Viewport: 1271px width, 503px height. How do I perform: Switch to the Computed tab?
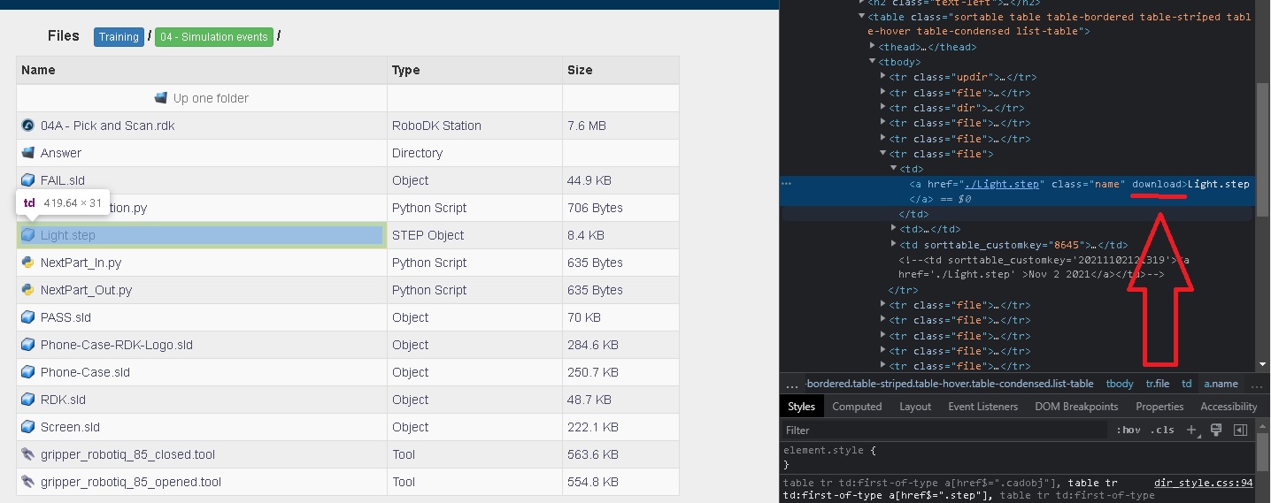point(857,407)
